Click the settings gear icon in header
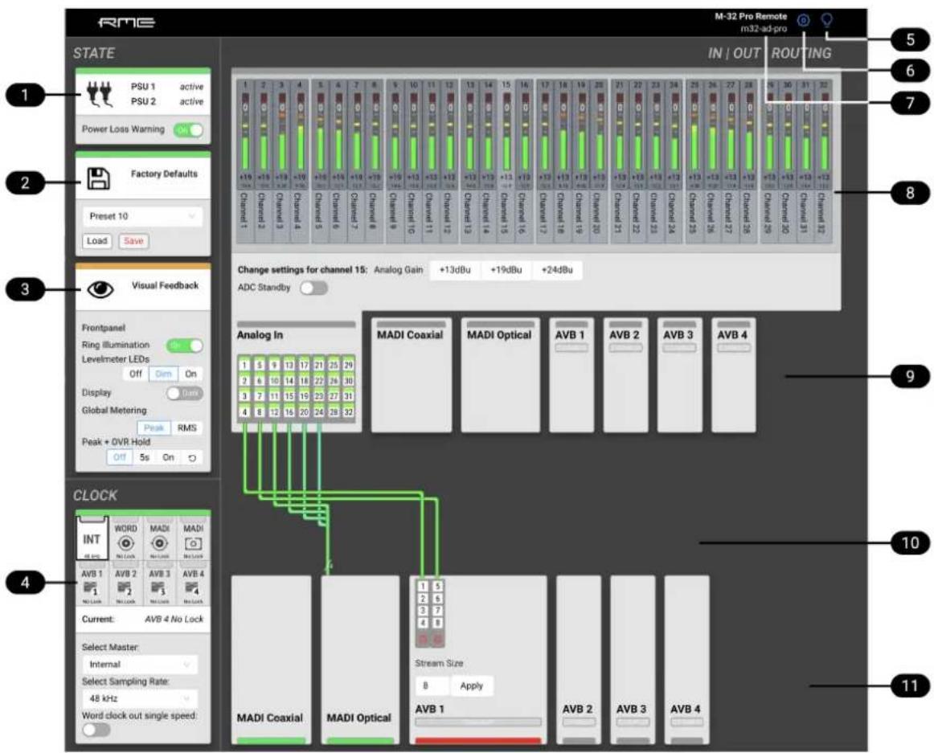The height and width of the screenshot is (753, 934). 804,20
